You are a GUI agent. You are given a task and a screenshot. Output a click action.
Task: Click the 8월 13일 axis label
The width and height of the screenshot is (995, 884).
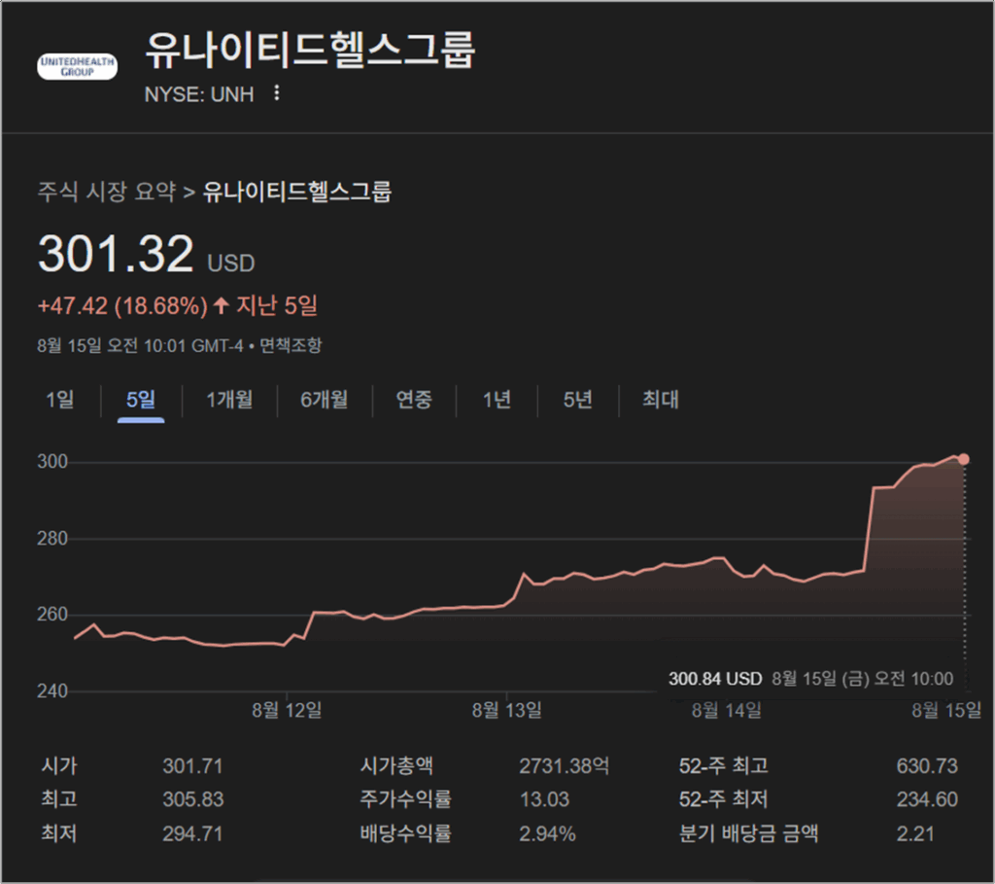pos(507,710)
